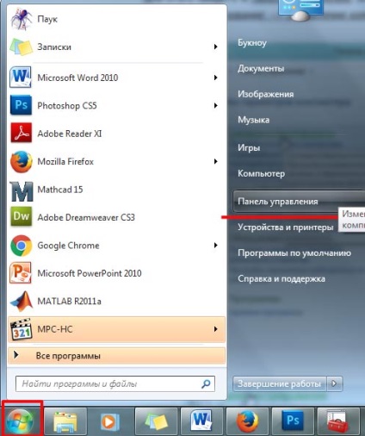Select Устройства и принтеры
The height and width of the screenshot is (436, 365).
(x=286, y=227)
